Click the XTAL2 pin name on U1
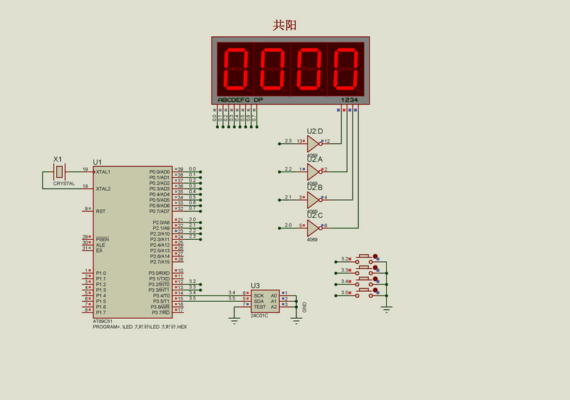The image size is (570, 400). tap(103, 189)
